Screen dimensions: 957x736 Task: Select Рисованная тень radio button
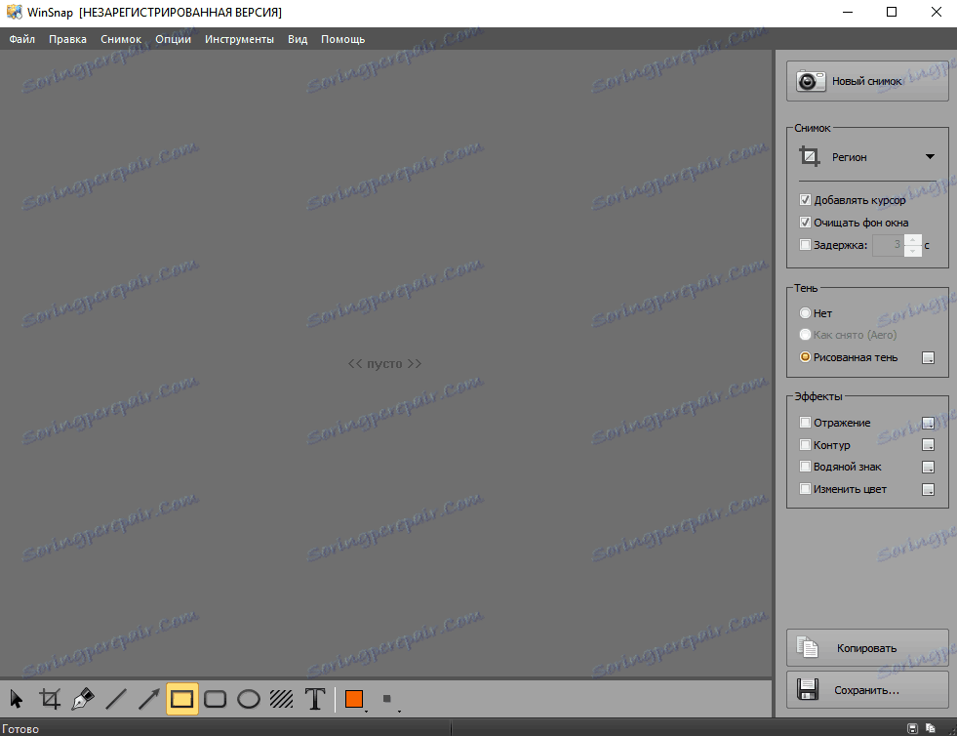click(x=805, y=357)
